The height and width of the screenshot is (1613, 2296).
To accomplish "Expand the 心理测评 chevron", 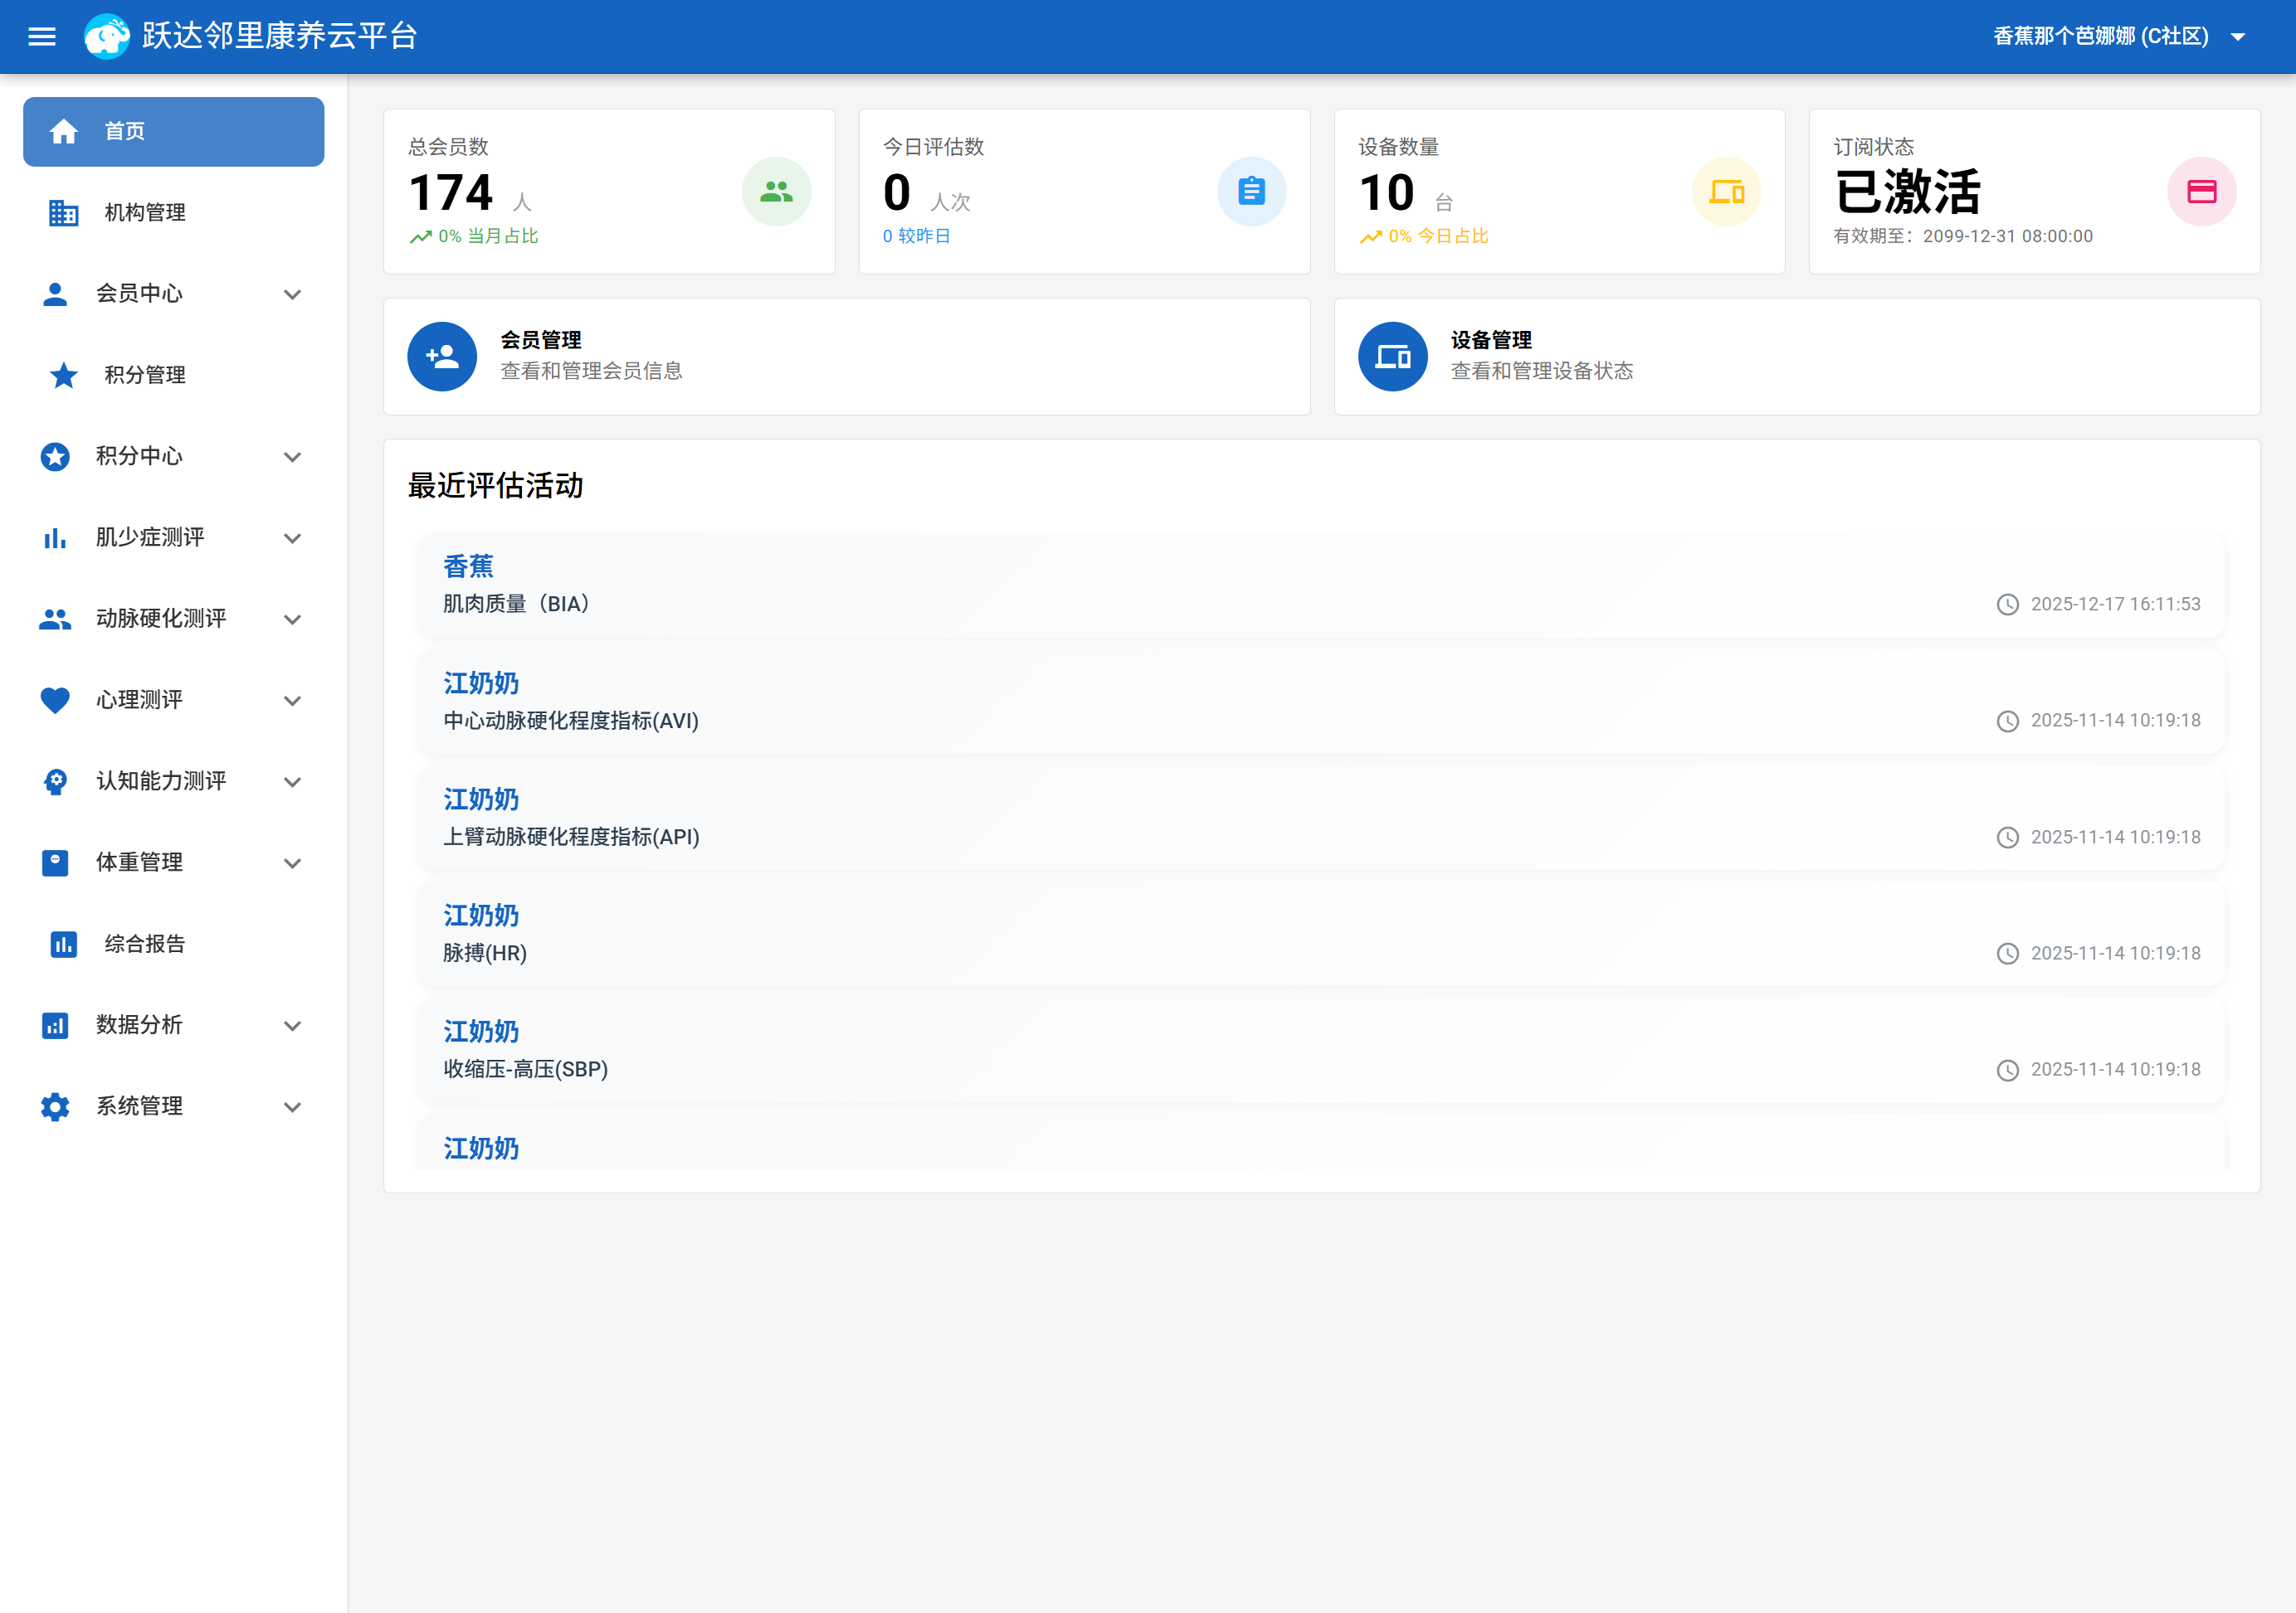I will pos(292,702).
